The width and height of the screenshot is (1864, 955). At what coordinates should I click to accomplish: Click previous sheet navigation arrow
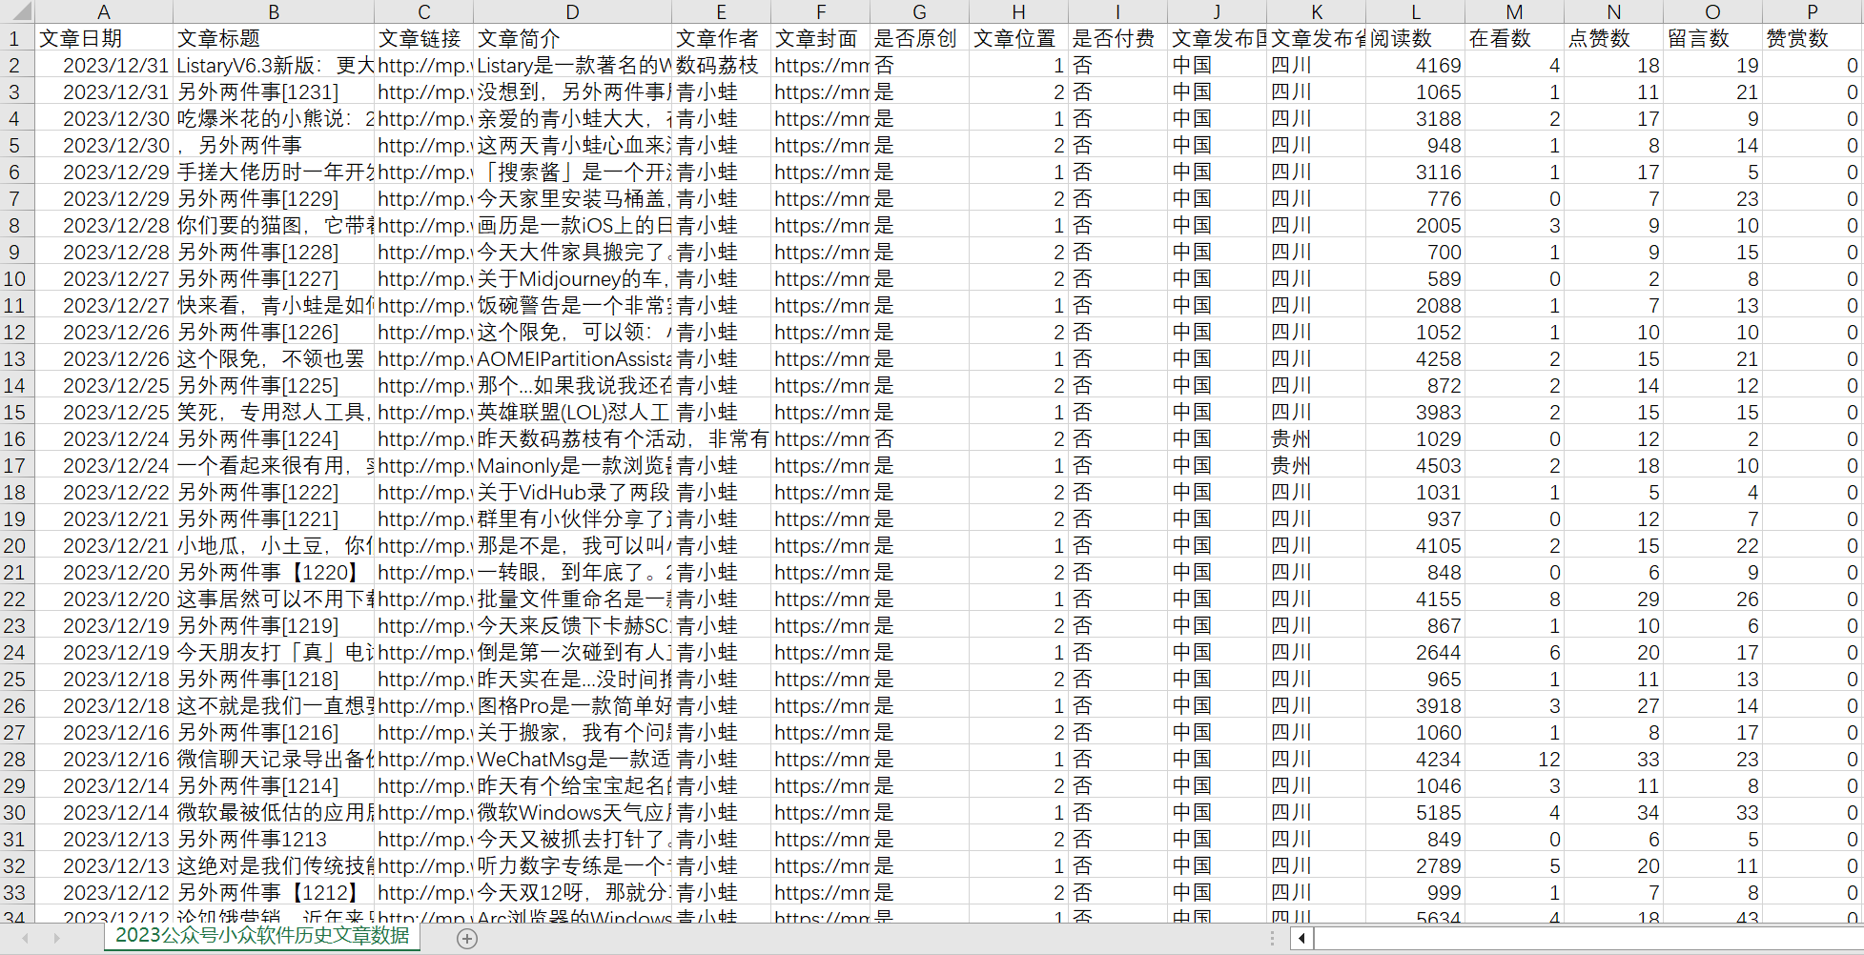click(x=26, y=939)
